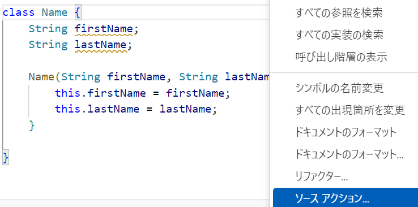This screenshot has height=207, width=418.
Task: Click opening brace of class Name
Action: (78, 12)
